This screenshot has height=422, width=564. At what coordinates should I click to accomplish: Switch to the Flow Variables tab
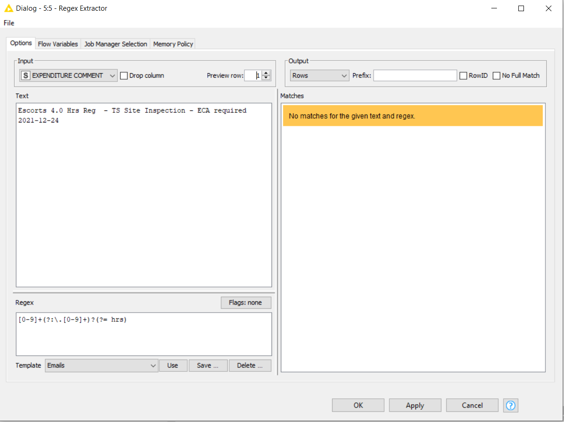pyautogui.click(x=58, y=44)
